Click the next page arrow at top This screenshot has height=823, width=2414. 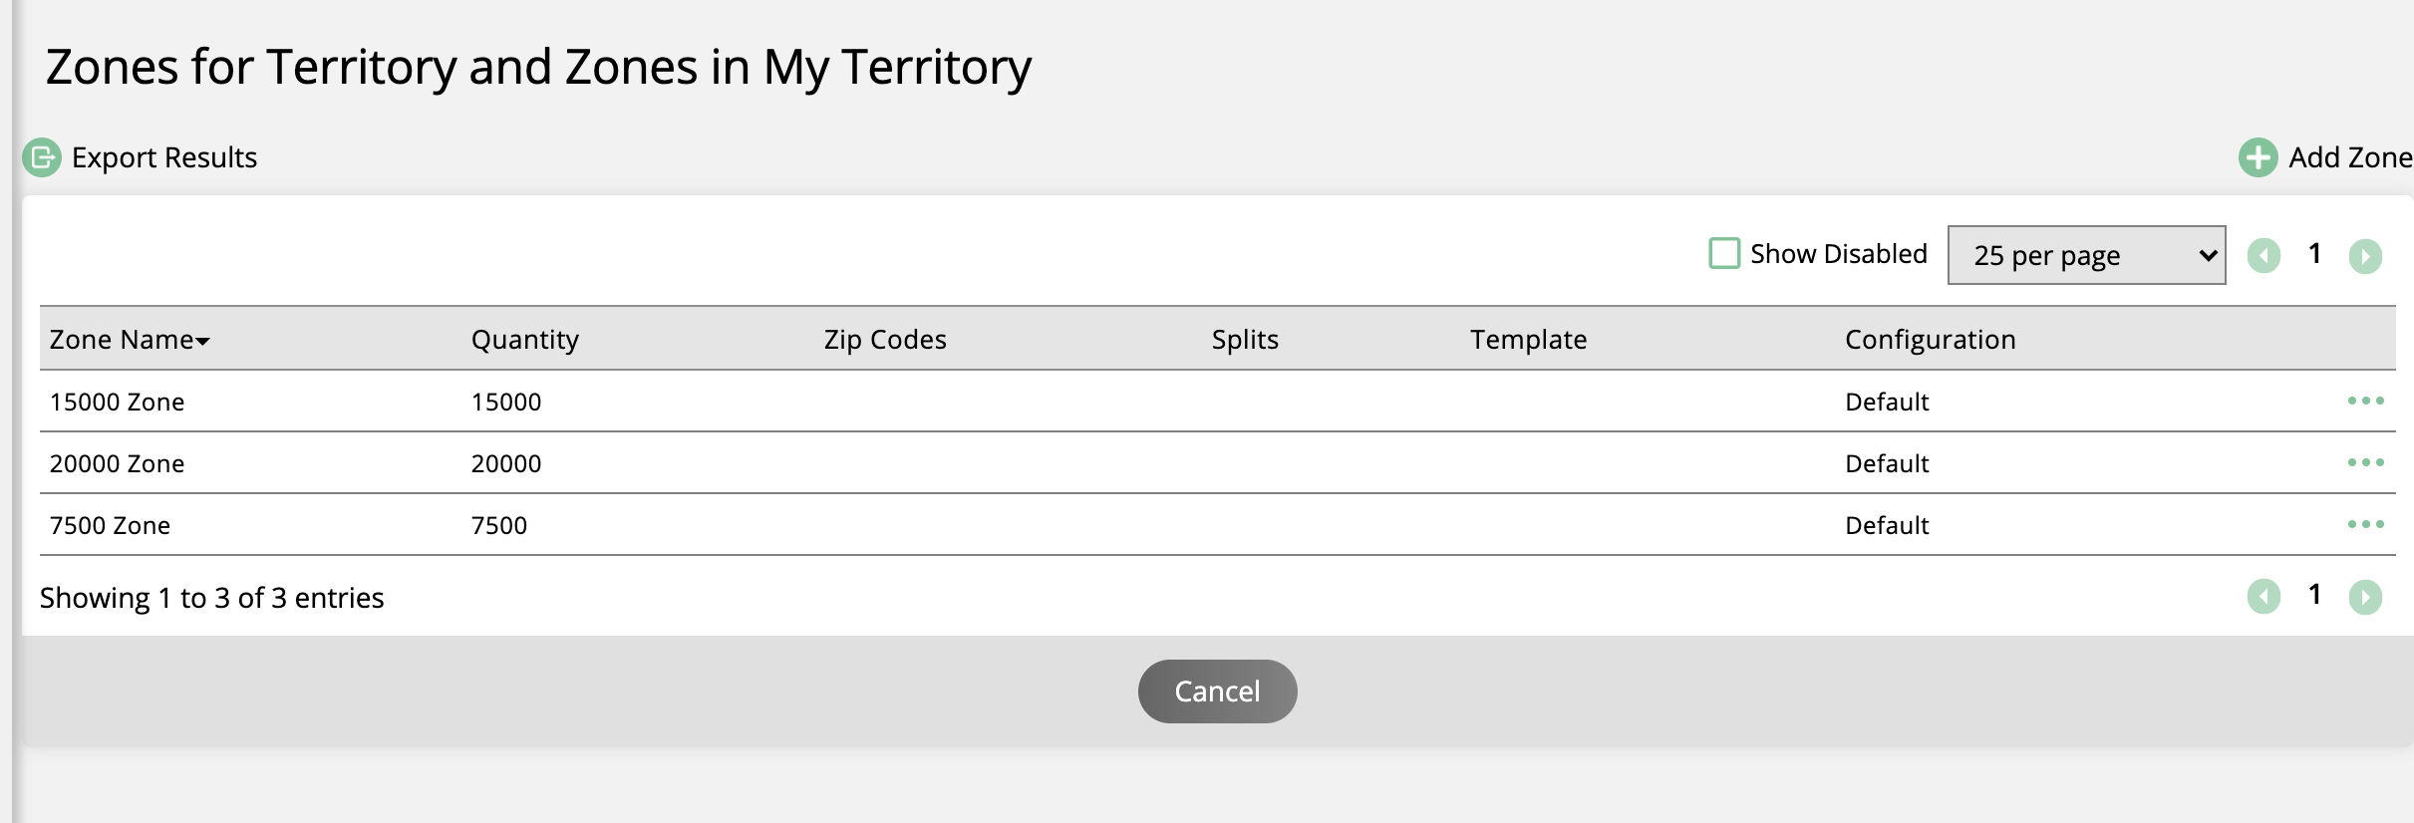(x=2368, y=255)
